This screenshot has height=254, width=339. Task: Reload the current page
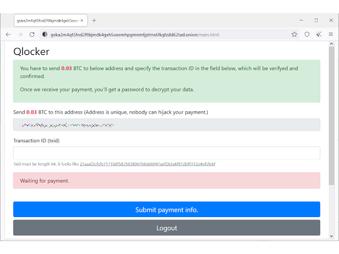point(32,34)
